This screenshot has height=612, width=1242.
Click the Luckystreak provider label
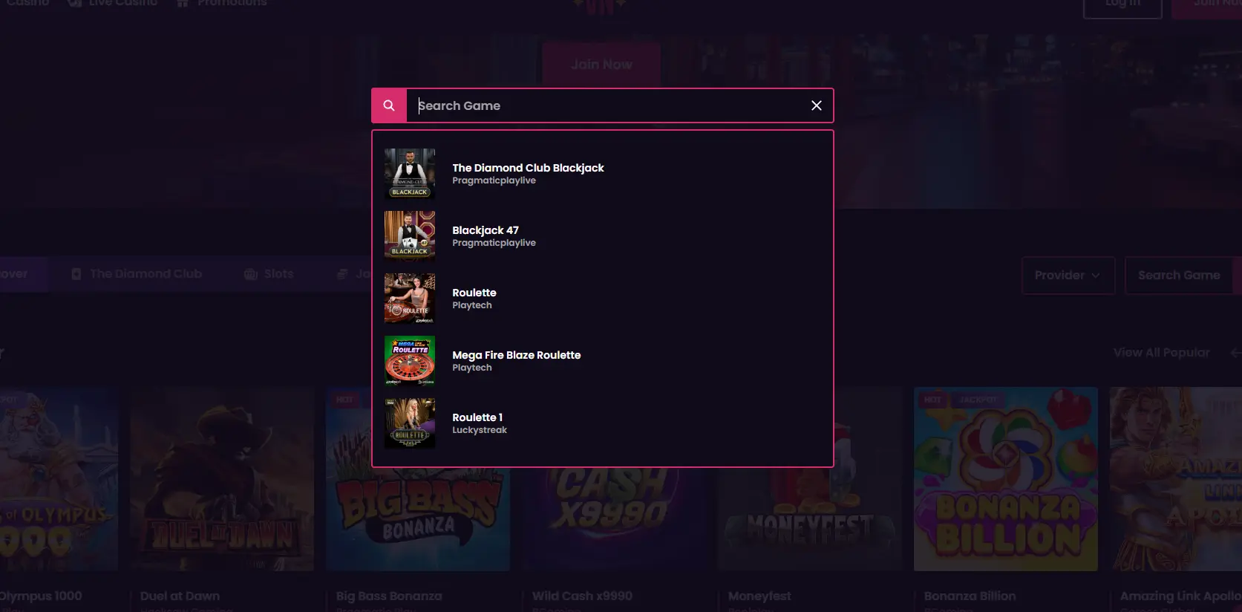click(480, 430)
